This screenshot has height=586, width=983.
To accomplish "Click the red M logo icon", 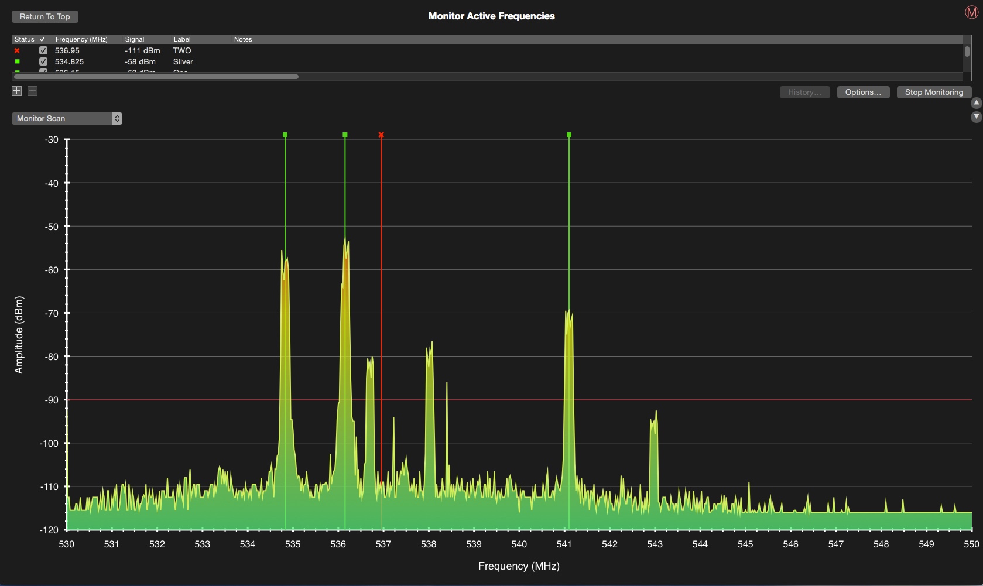I will pos(971,12).
